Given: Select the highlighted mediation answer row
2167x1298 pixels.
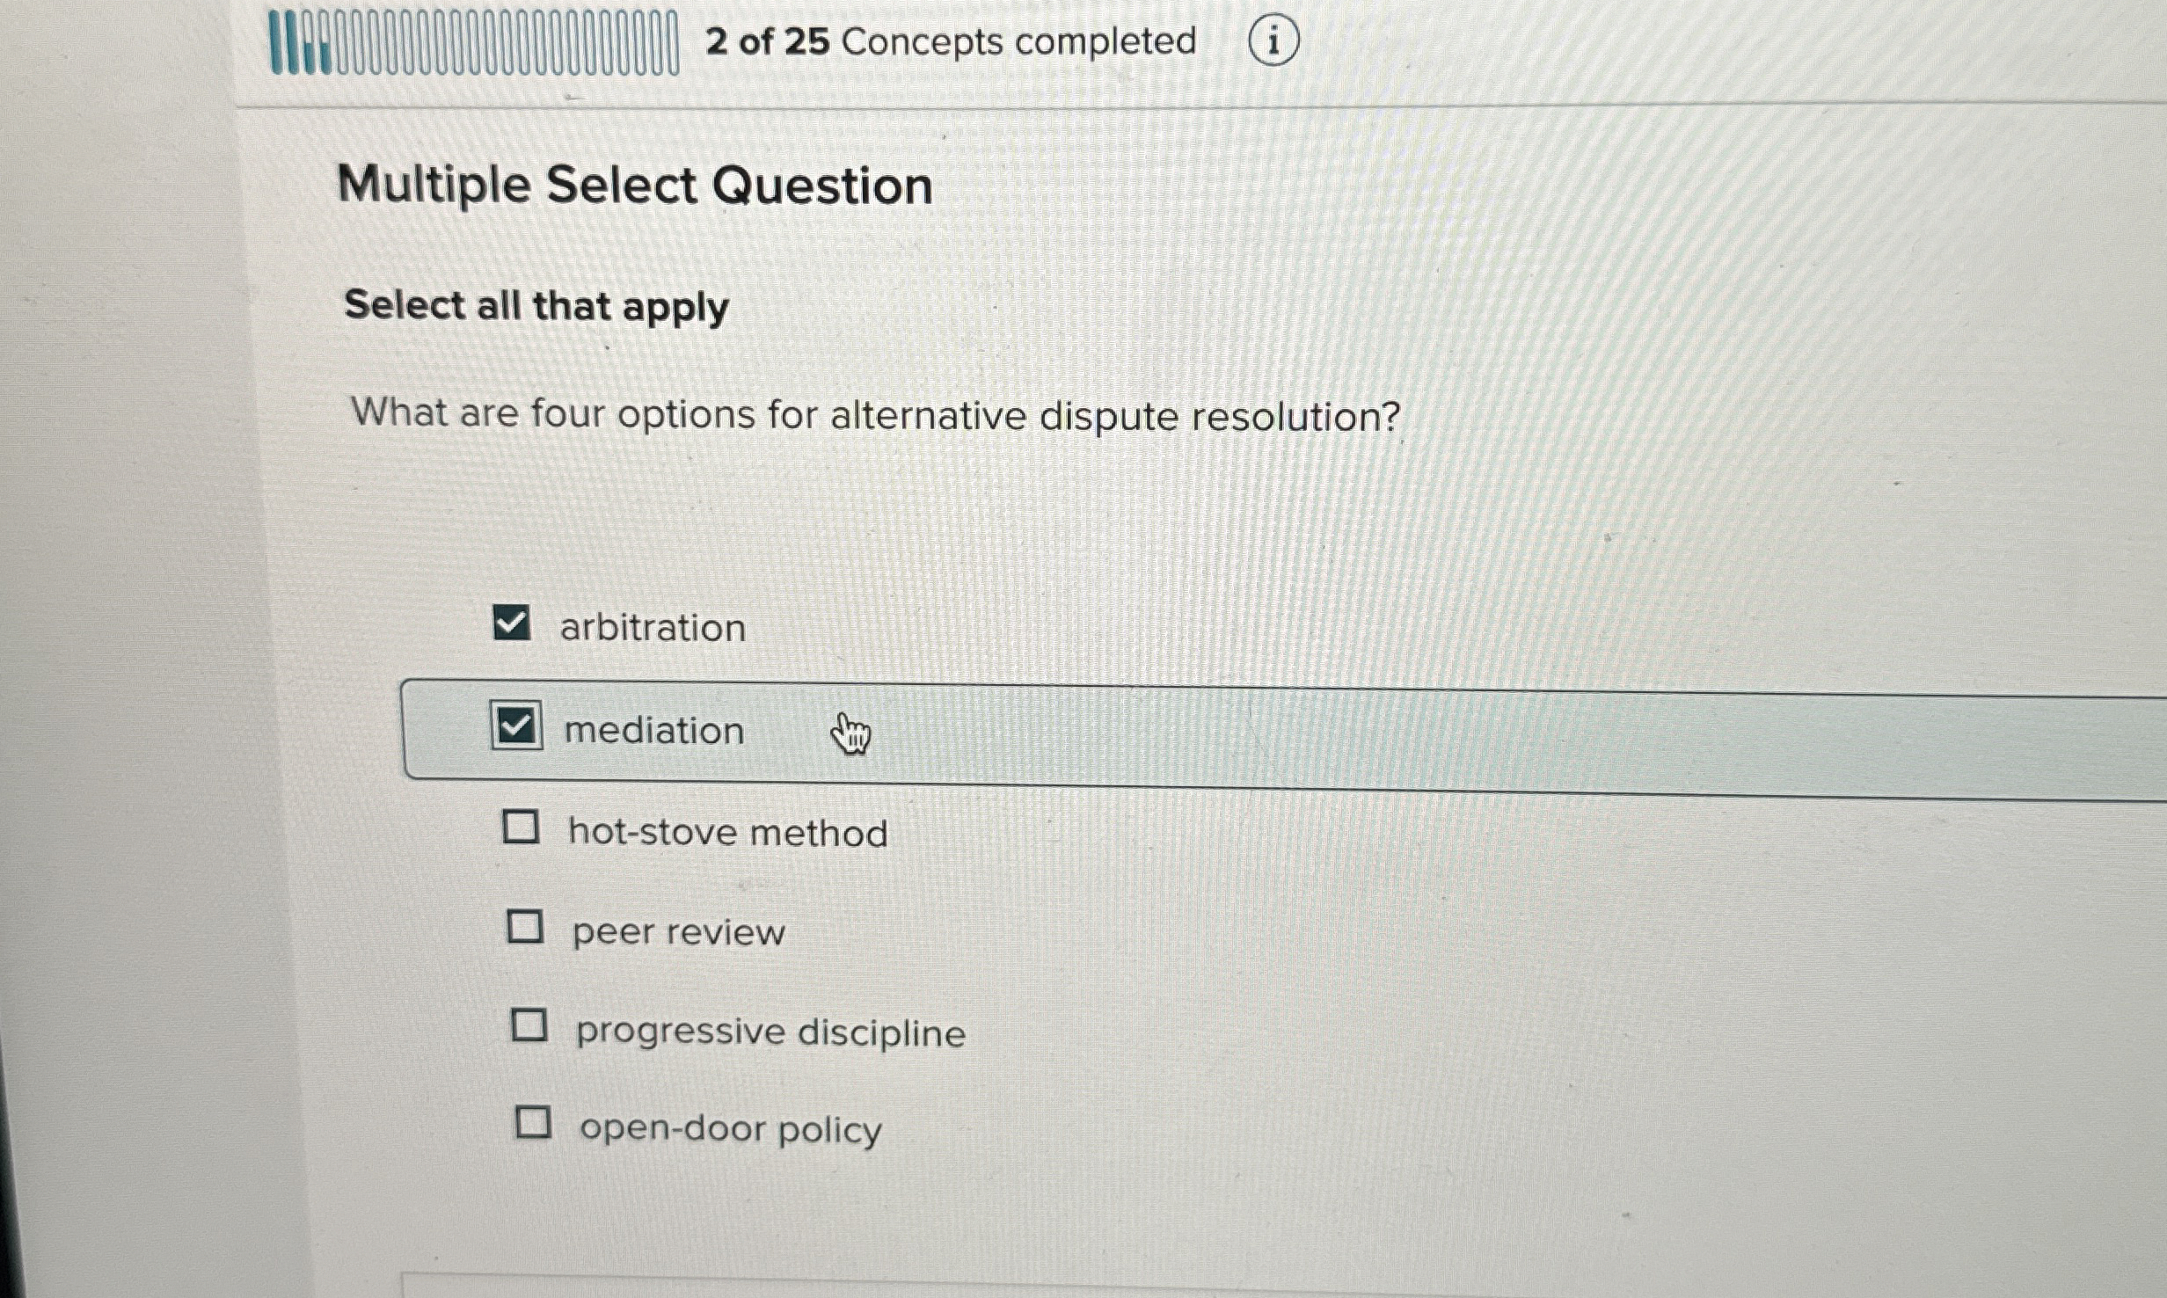Looking at the screenshot, I should (x=1055, y=729).
